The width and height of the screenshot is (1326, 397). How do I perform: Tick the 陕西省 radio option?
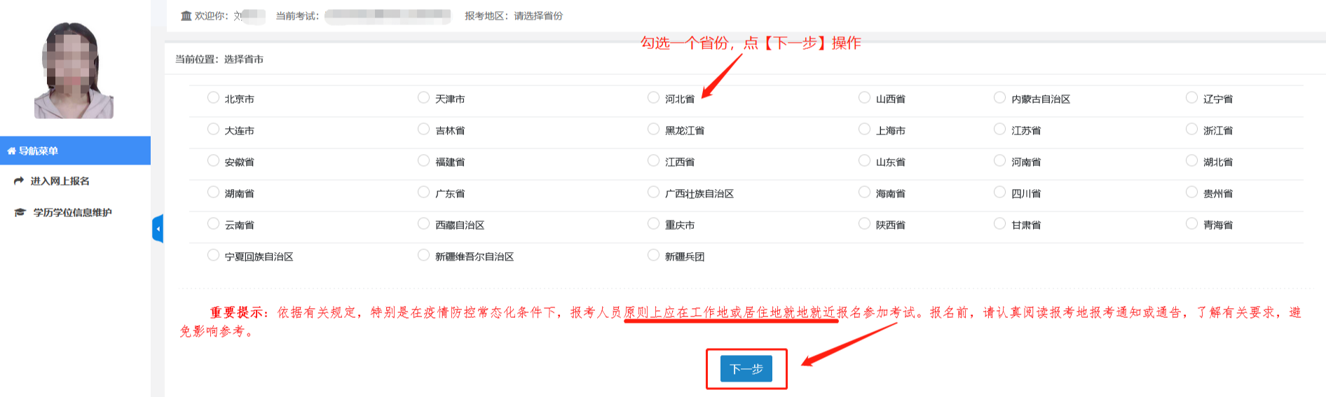864,223
